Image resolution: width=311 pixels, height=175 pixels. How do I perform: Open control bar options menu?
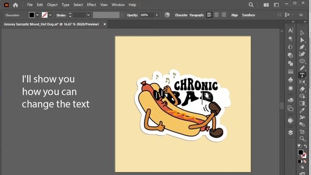tap(301, 15)
